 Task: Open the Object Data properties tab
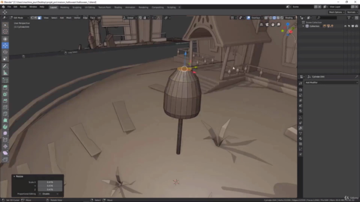[x=300, y=134]
